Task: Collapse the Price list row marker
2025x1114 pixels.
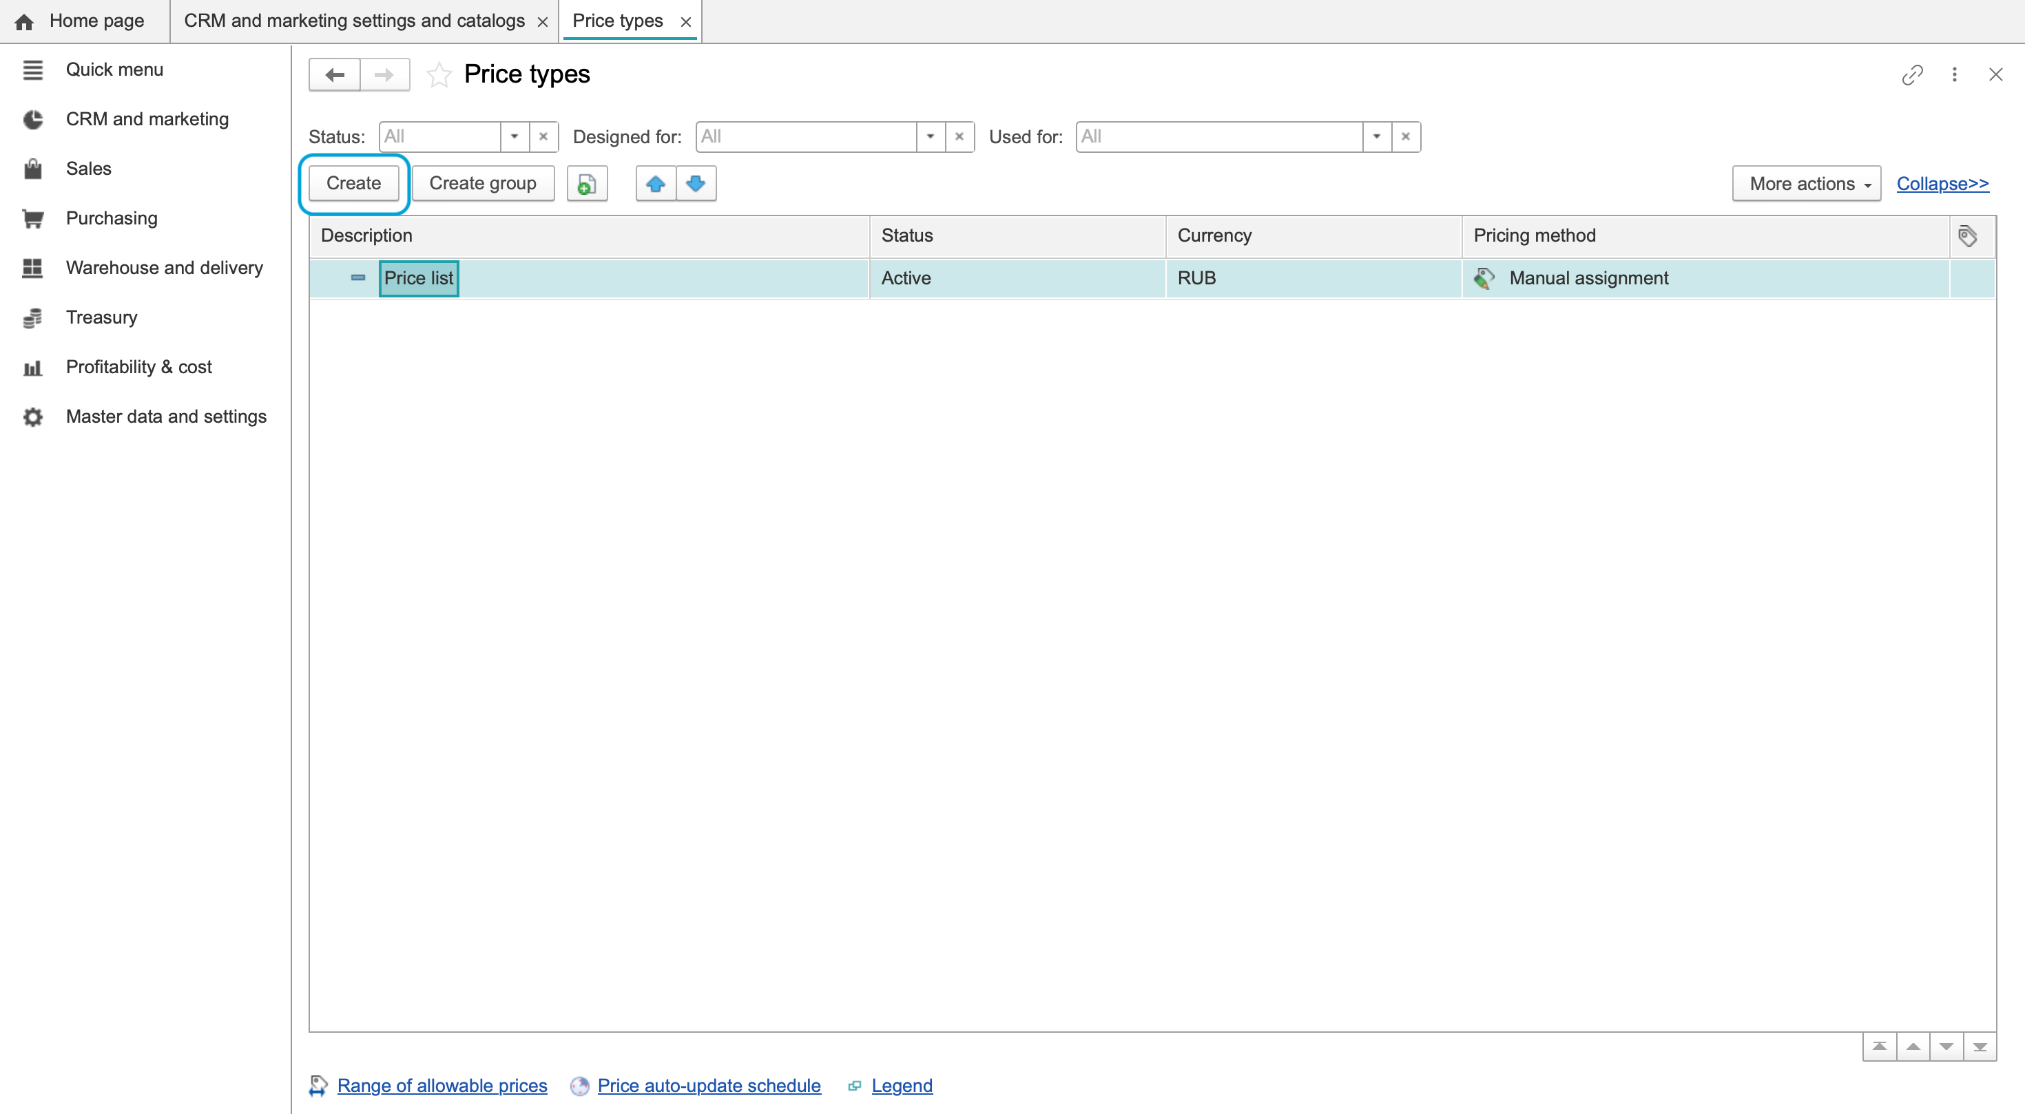Action: (x=357, y=278)
